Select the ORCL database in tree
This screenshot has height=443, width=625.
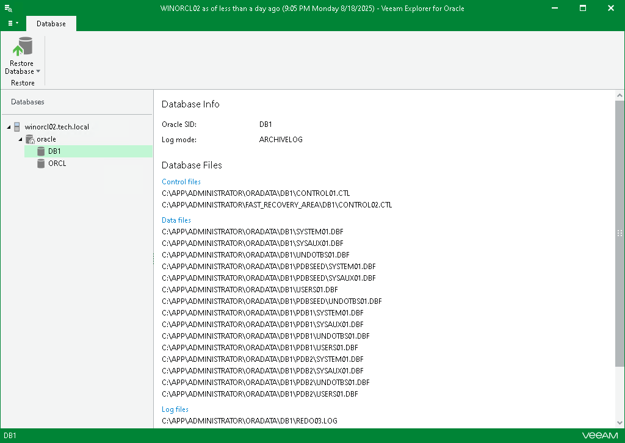(57, 164)
